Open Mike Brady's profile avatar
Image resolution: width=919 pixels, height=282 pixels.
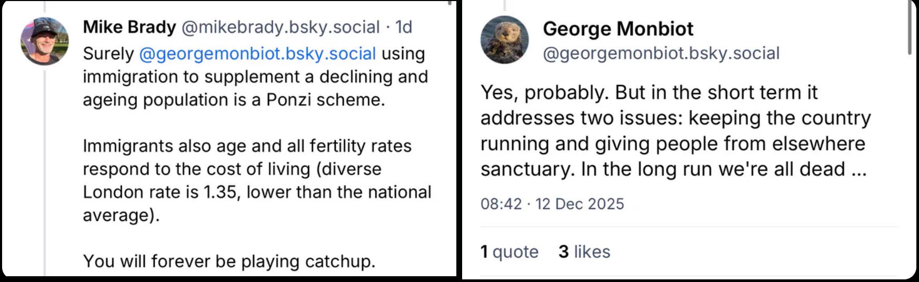(44, 41)
